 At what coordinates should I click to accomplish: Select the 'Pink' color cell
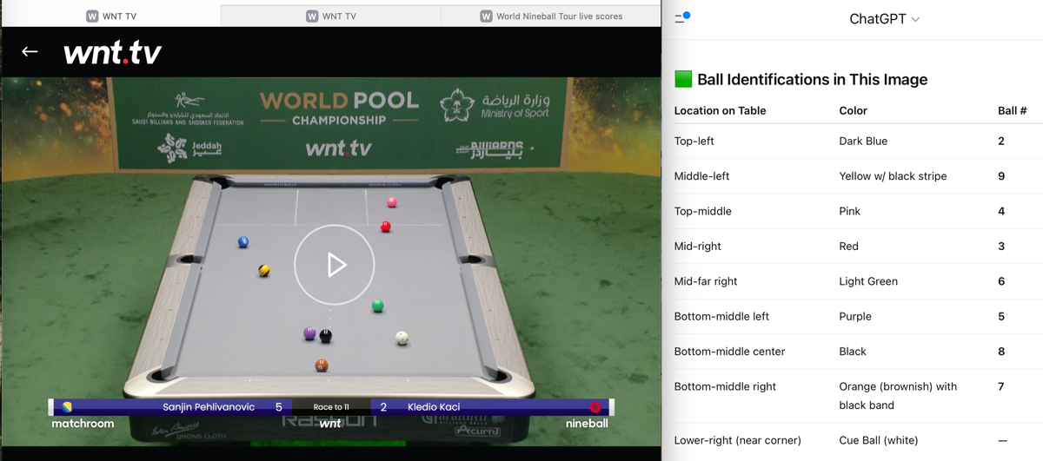tap(849, 211)
